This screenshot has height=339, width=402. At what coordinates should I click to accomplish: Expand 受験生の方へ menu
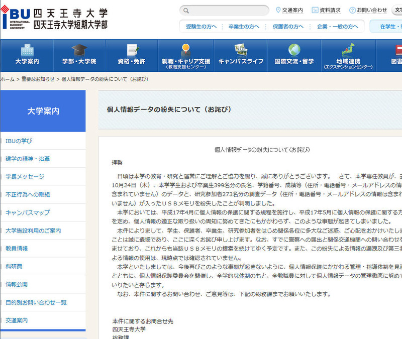(201, 27)
